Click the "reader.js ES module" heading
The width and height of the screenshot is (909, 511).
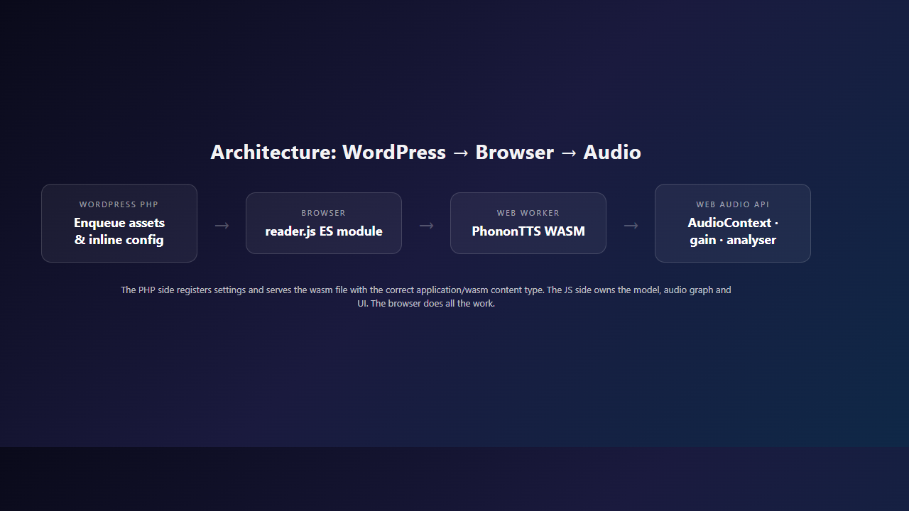coord(324,231)
